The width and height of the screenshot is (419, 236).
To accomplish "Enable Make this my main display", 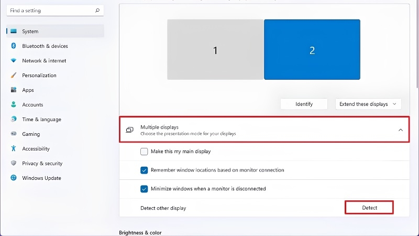I will (x=144, y=152).
